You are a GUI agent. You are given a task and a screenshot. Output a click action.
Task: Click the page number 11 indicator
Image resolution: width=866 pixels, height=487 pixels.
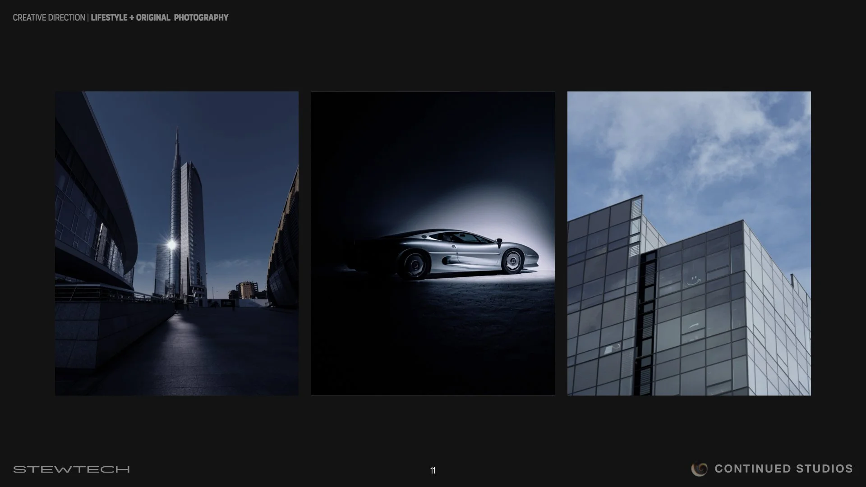coord(433,470)
